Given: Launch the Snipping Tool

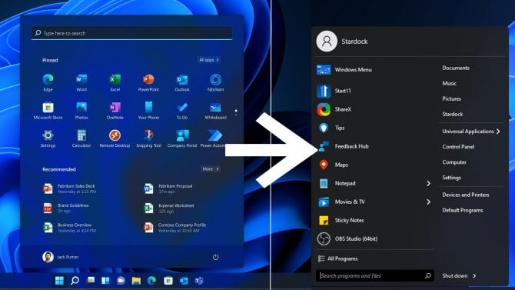Looking at the screenshot, I should tap(148, 138).
